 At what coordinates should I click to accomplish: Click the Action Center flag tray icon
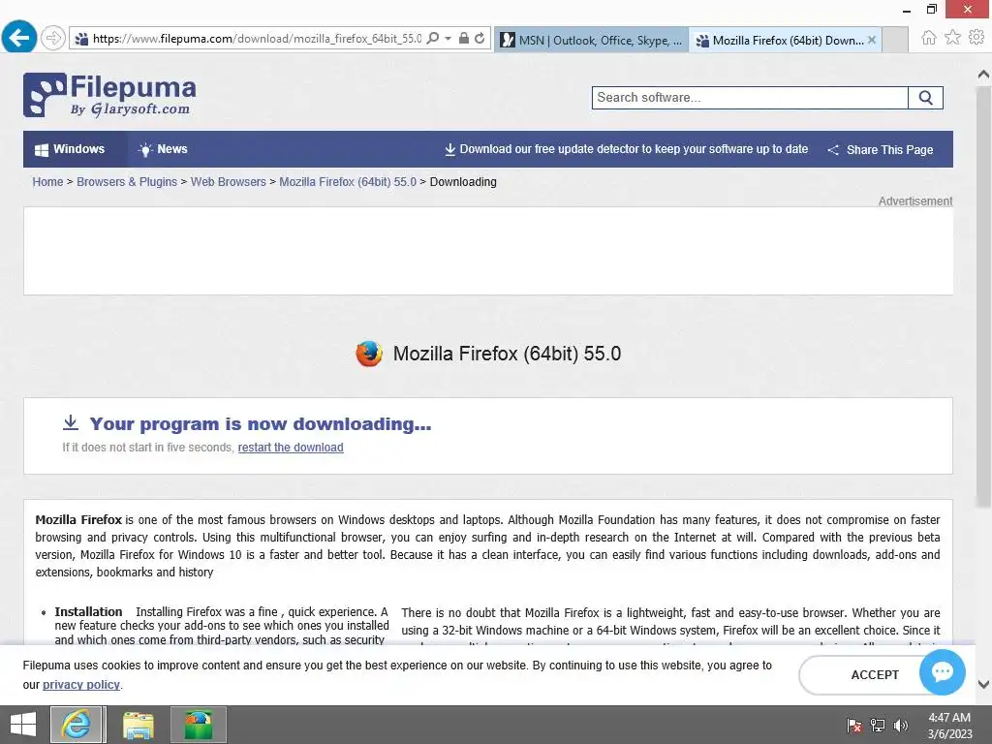pyautogui.click(x=854, y=726)
